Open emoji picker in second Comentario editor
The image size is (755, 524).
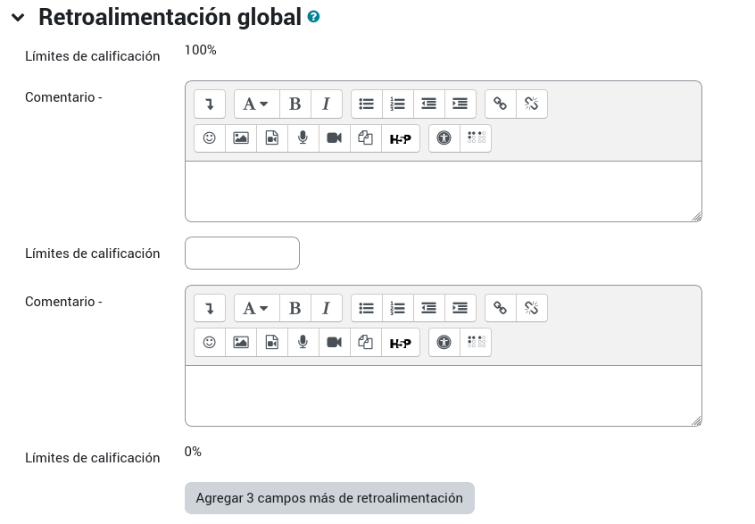pos(210,343)
